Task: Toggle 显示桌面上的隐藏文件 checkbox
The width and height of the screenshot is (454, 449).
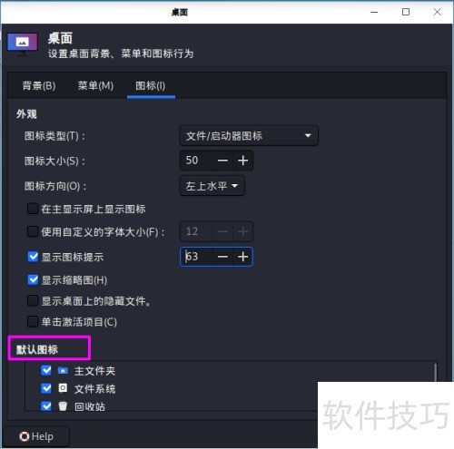Action: [x=33, y=301]
